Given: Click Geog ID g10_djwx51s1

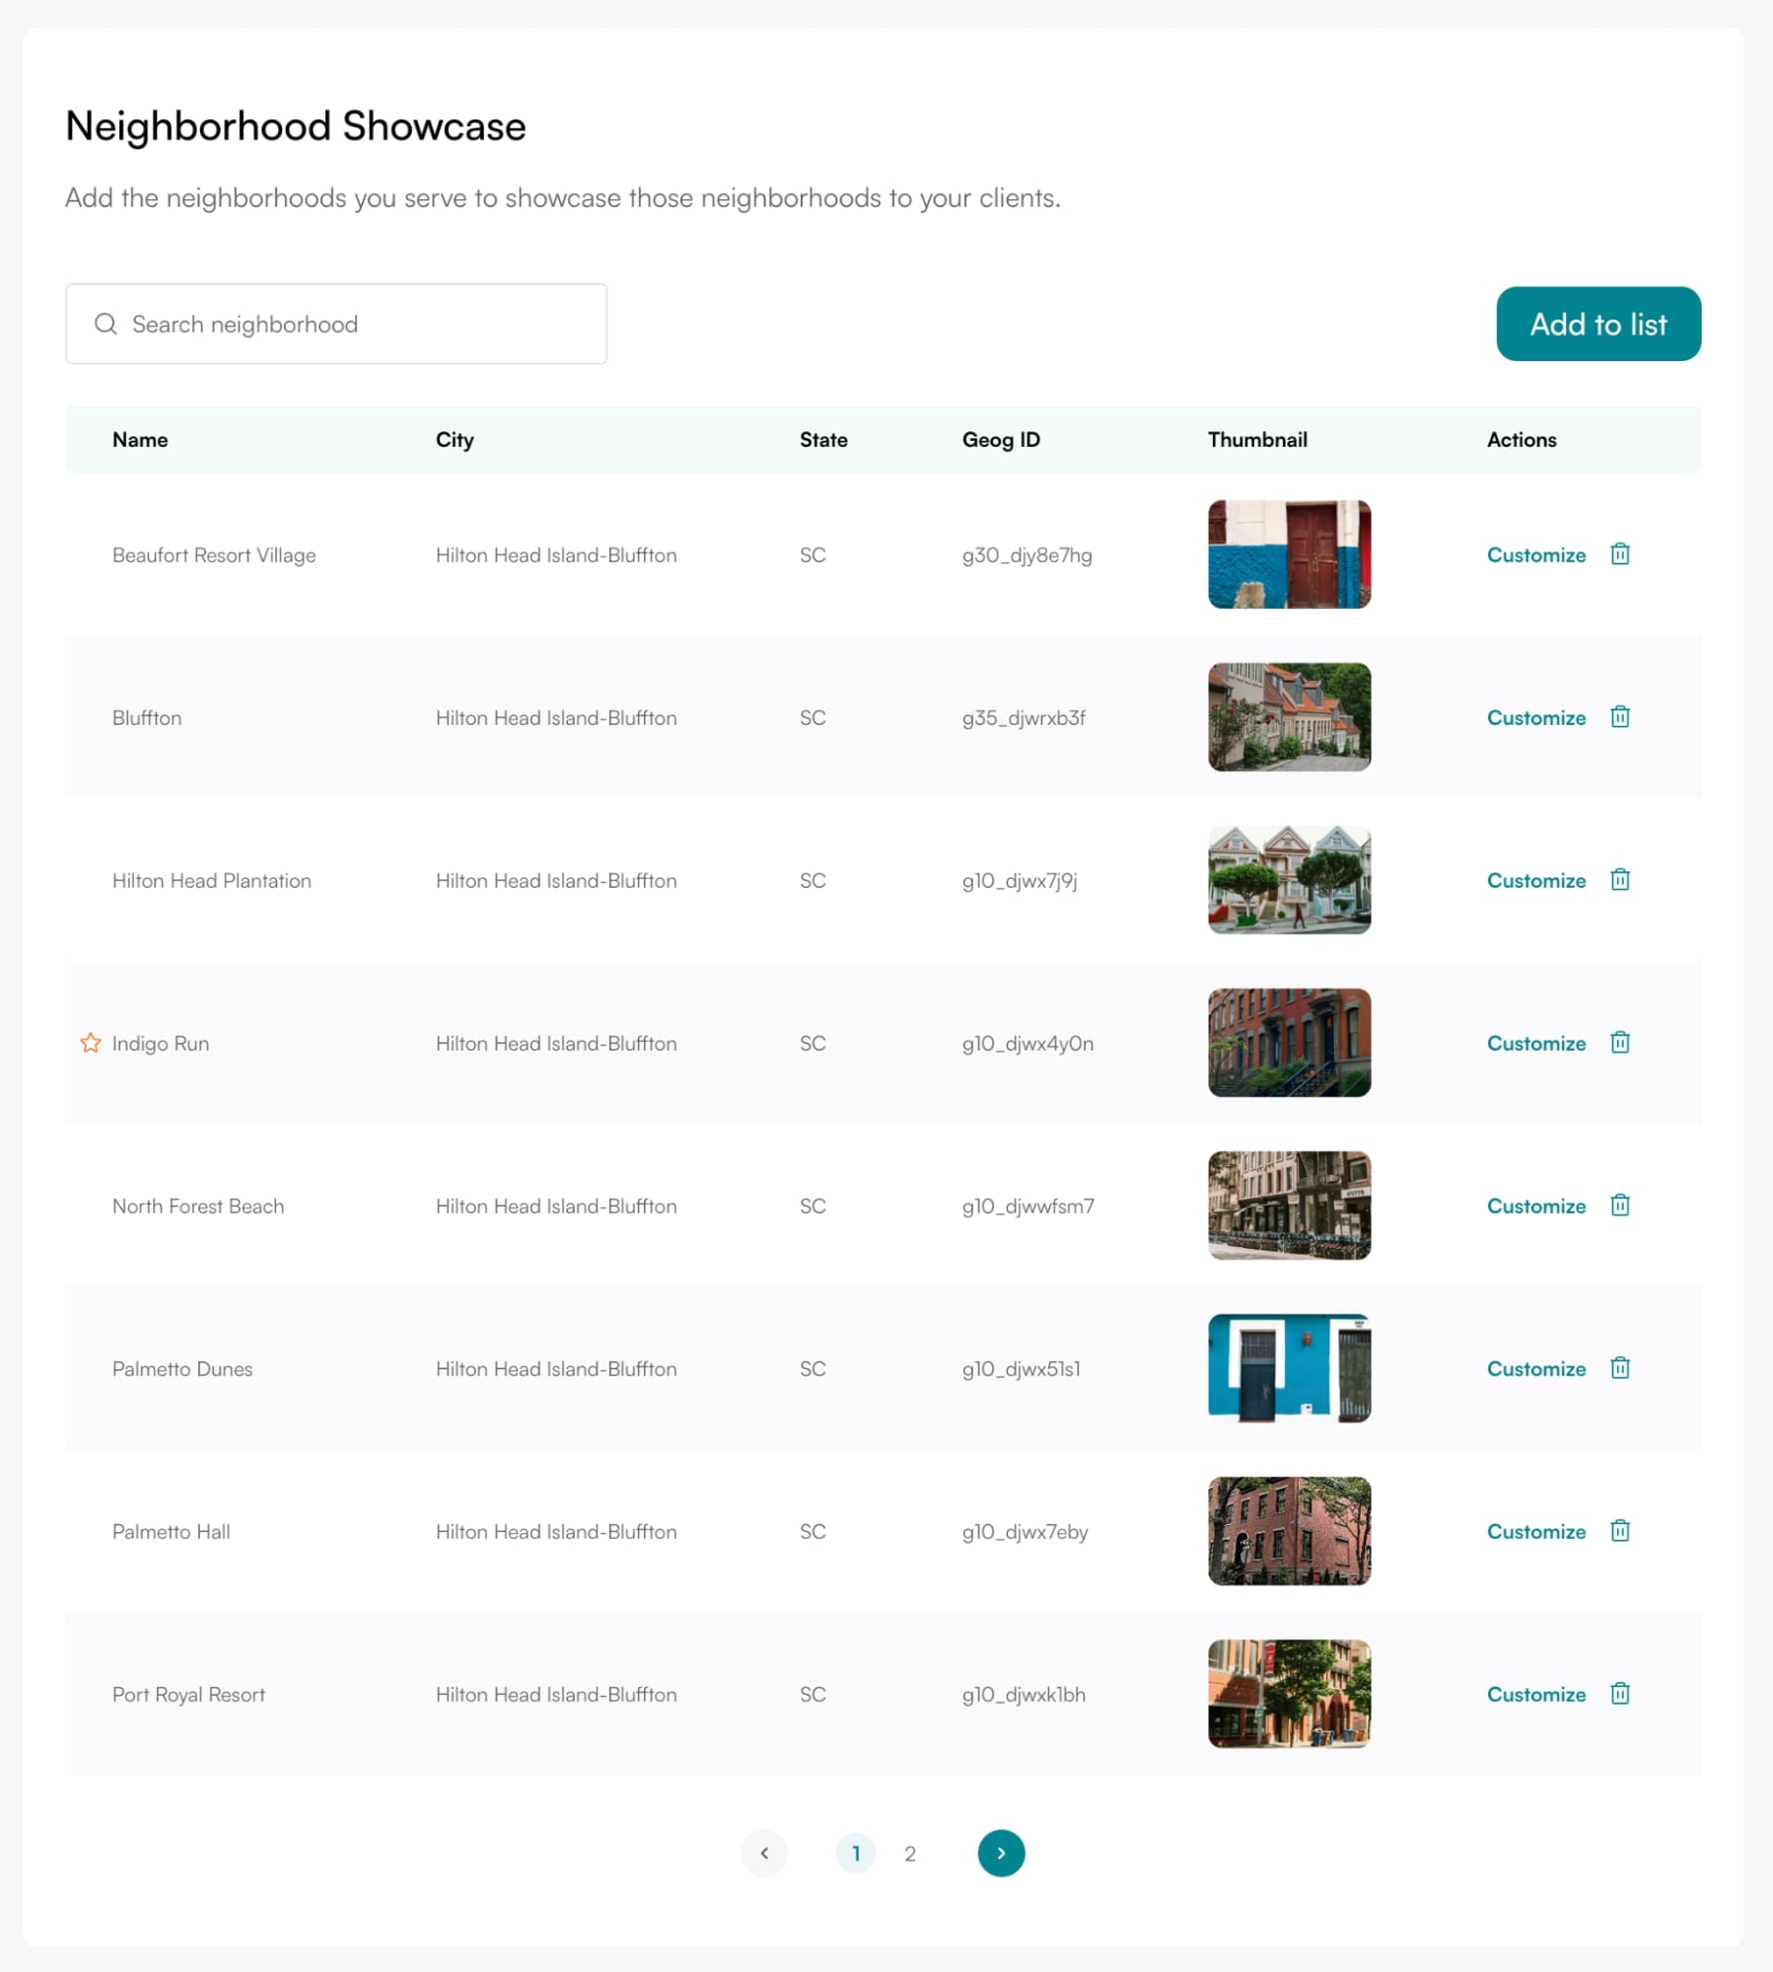Looking at the screenshot, I should (x=1022, y=1369).
